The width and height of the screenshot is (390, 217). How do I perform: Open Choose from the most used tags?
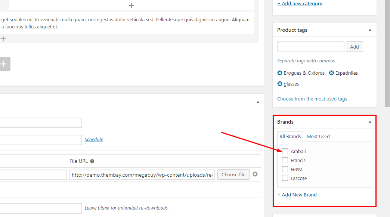click(312, 99)
